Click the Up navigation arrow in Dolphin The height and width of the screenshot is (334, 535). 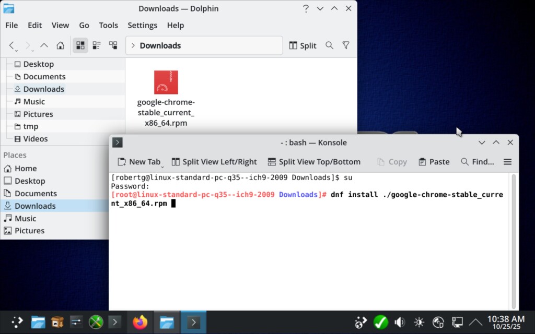click(x=44, y=45)
